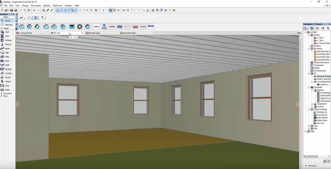This screenshot has width=331, height=169.
Task: Select the Roof tool
Action: (7, 61)
